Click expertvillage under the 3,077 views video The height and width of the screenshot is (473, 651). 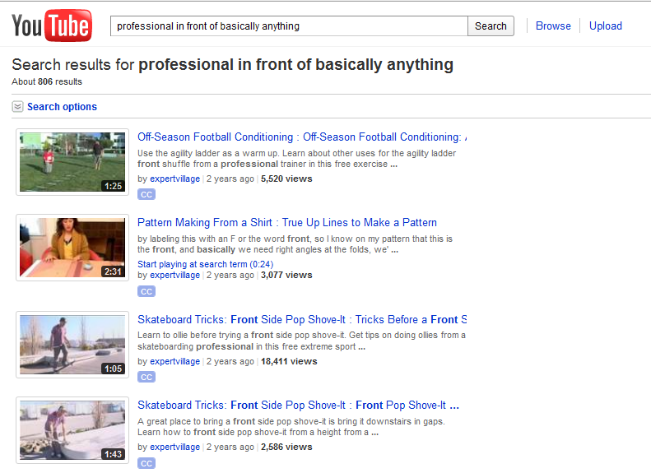coord(174,275)
